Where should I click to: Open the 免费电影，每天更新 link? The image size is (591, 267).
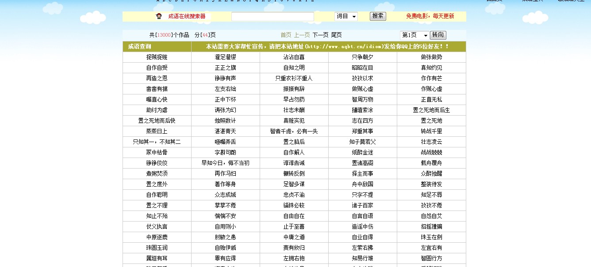click(x=430, y=16)
